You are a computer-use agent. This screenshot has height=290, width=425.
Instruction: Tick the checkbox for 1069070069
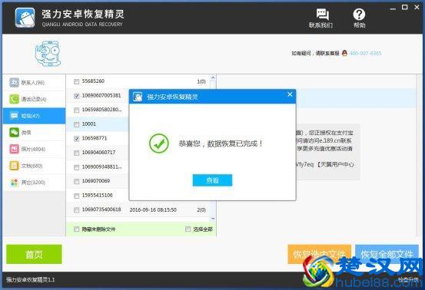[76, 181]
